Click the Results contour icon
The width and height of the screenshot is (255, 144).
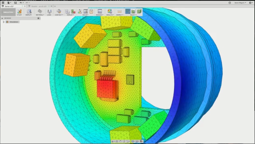click(110, 11)
